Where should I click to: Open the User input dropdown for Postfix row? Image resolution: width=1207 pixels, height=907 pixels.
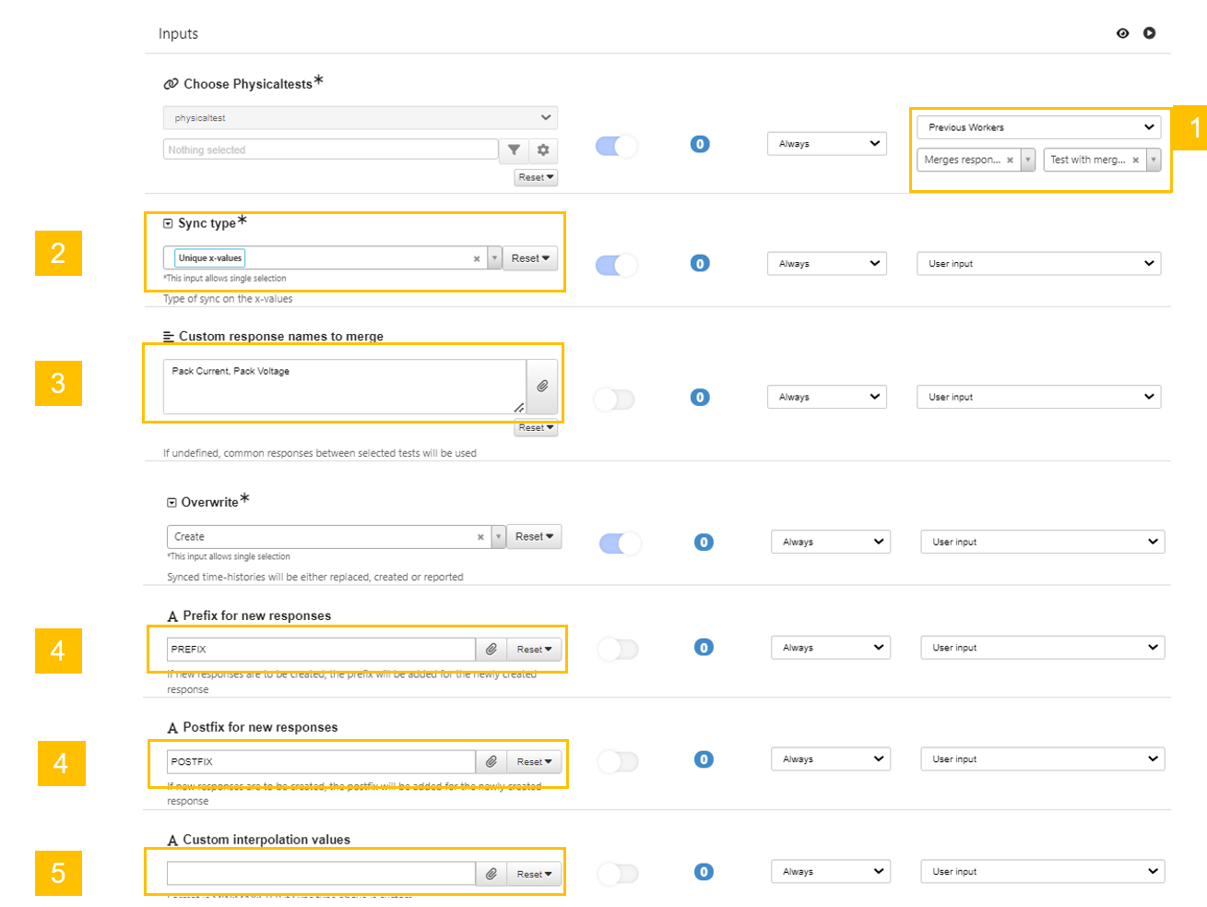click(x=1043, y=759)
